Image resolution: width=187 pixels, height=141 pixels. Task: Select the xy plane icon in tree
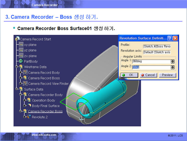(21, 45)
